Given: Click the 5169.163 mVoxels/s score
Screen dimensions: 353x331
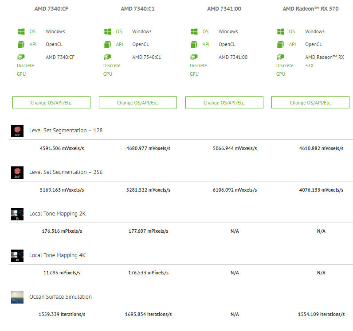Looking at the screenshot, I should [x=62, y=190].
